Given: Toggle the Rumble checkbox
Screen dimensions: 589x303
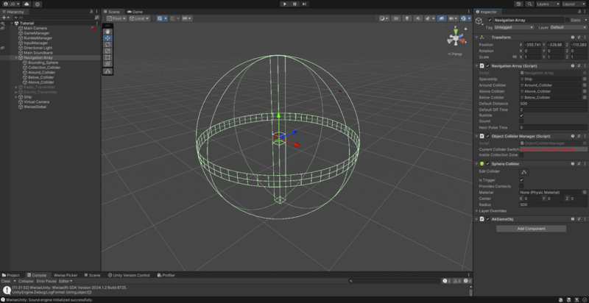Looking at the screenshot, I should pyautogui.click(x=522, y=115).
